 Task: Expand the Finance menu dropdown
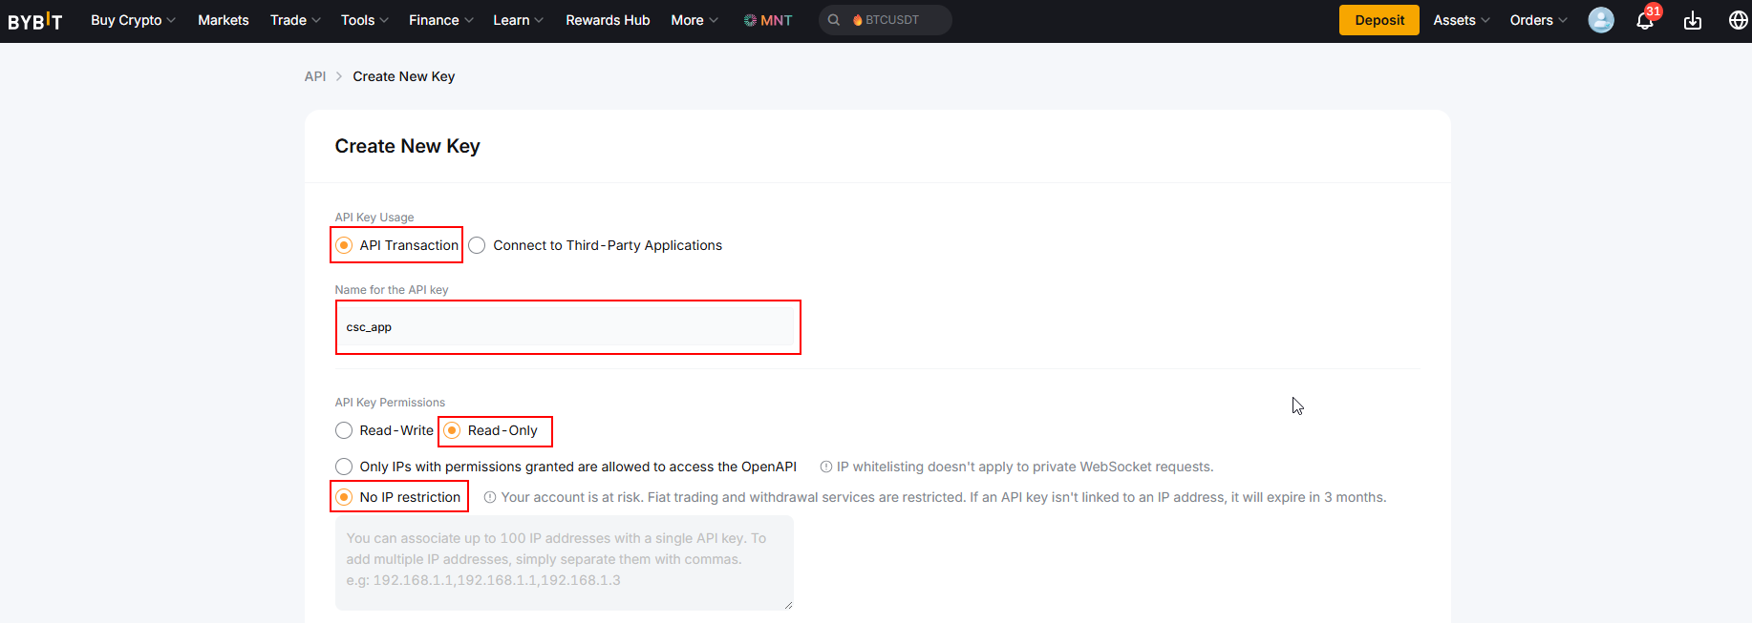click(x=440, y=20)
